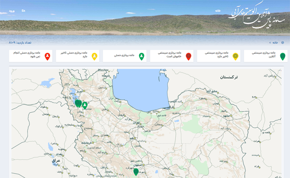Click the calligraphic site title logo
This screenshot has width=290, height=178.
coord(257,15)
